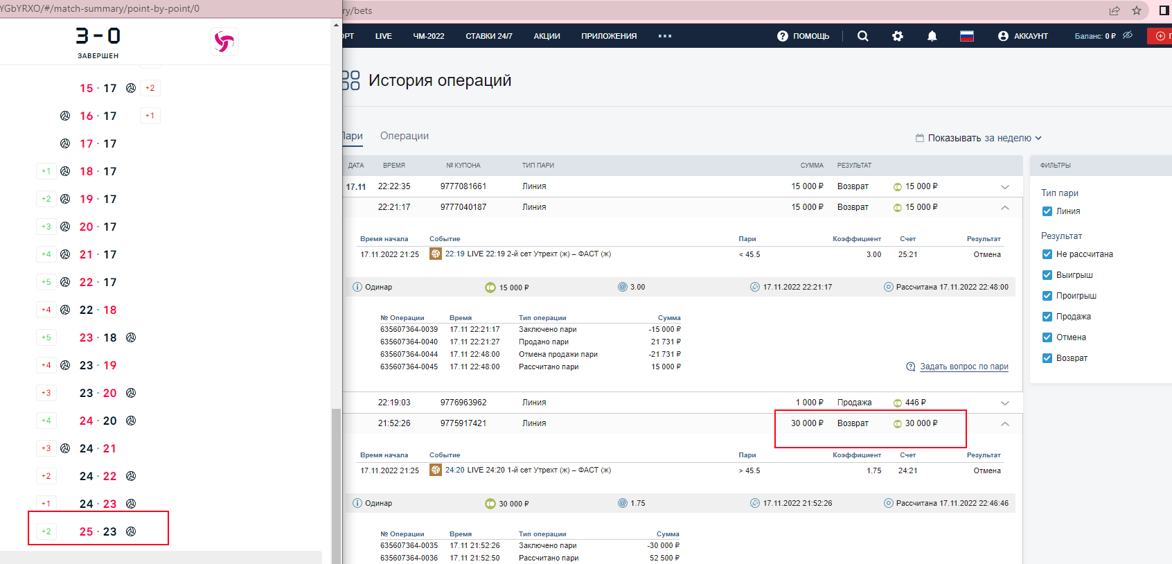This screenshot has height=564, width=1172.
Task: Click the browser bookmark star icon
Action: click(1137, 10)
